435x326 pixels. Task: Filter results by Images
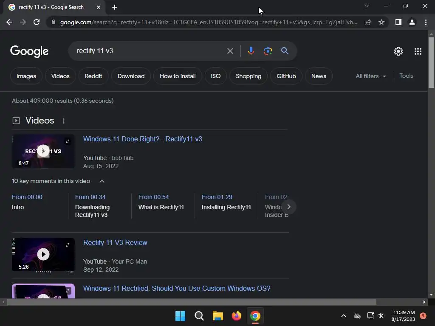point(26,76)
